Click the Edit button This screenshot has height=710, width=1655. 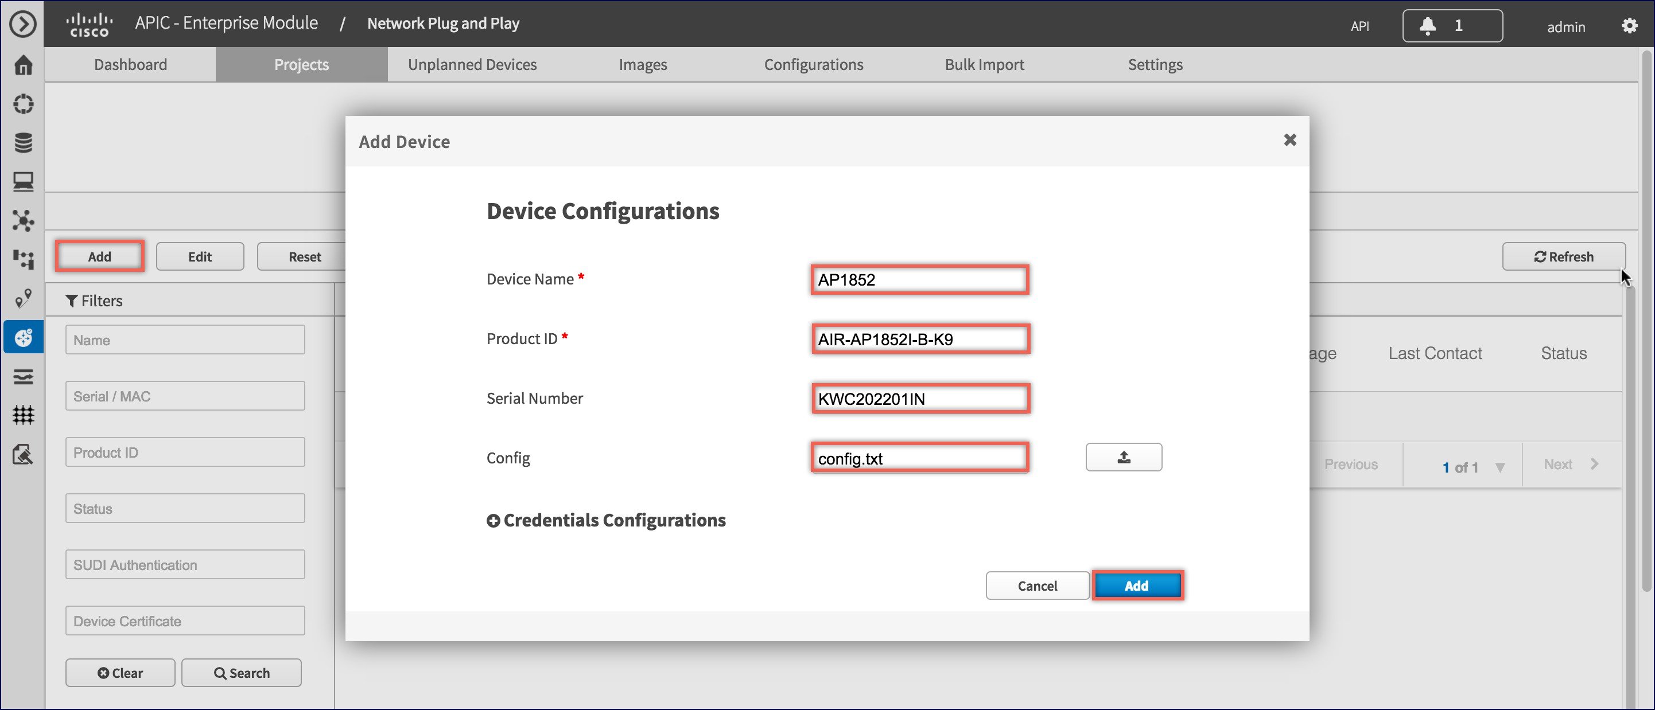[200, 256]
